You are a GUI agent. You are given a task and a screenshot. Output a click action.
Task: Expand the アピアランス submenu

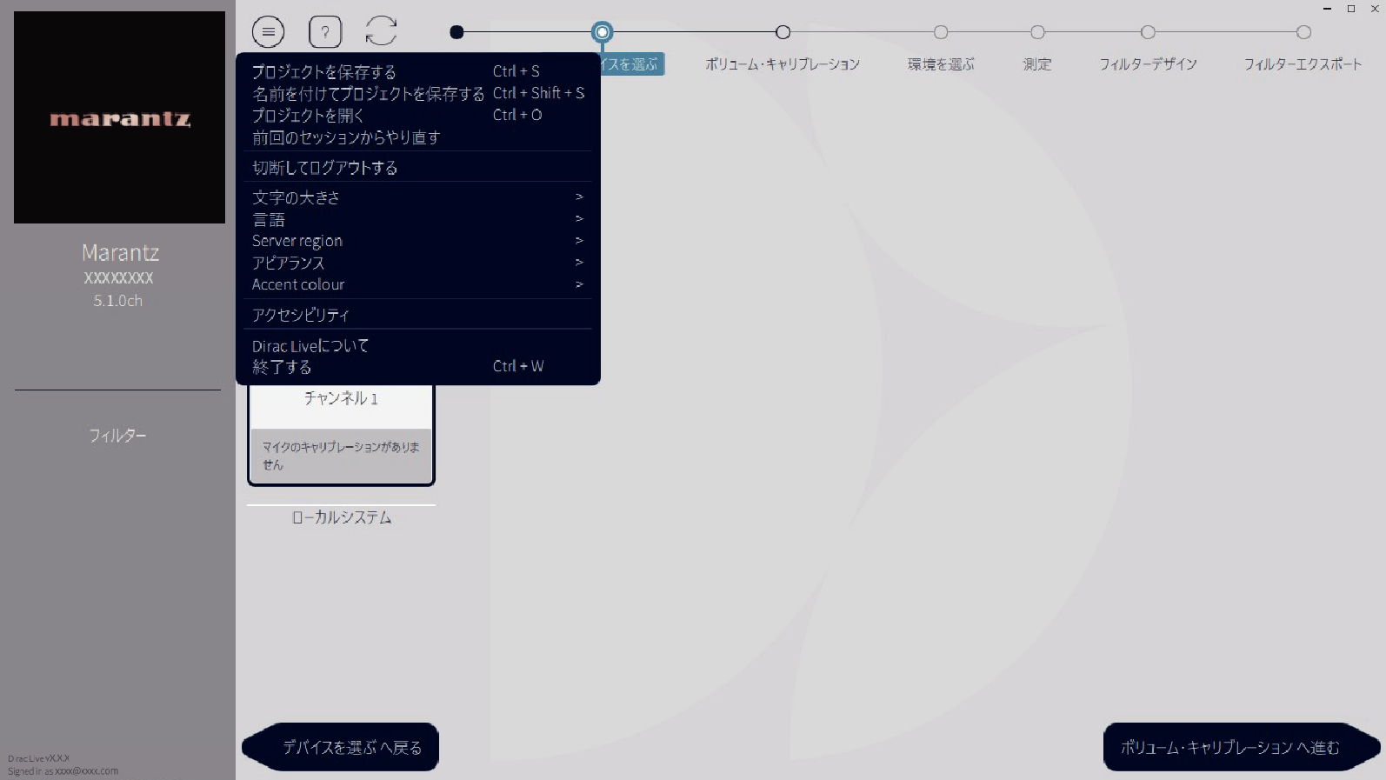pyautogui.click(x=417, y=263)
